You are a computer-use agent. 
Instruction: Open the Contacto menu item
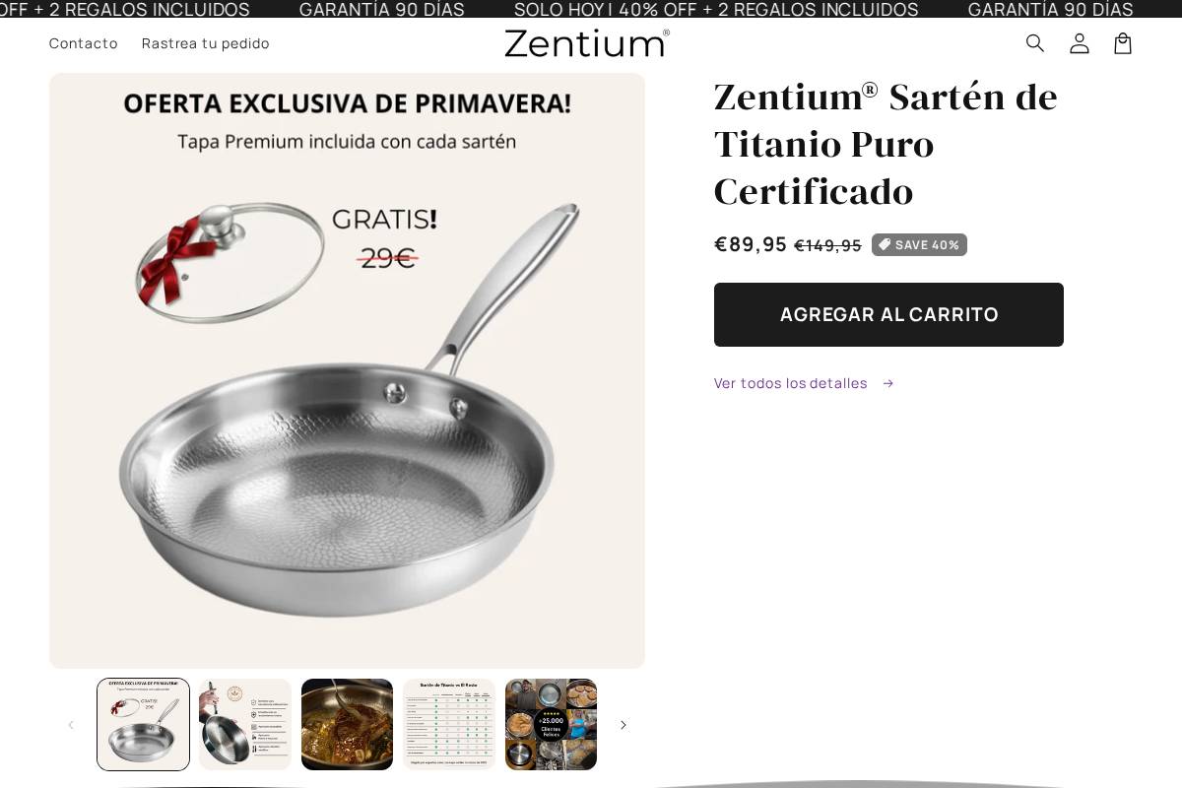[84, 43]
